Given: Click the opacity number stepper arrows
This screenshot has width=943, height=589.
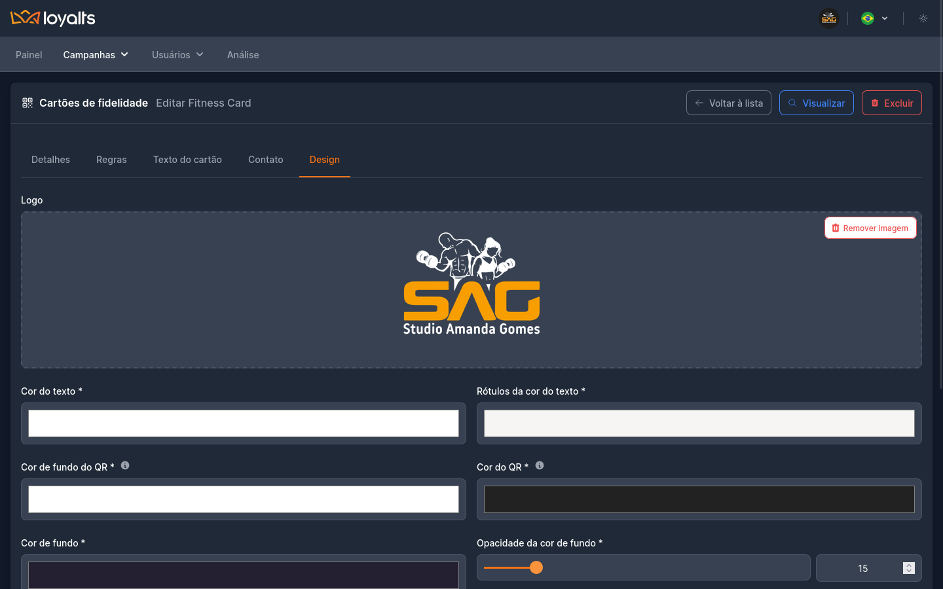Looking at the screenshot, I should pyautogui.click(x=909, y=568).
